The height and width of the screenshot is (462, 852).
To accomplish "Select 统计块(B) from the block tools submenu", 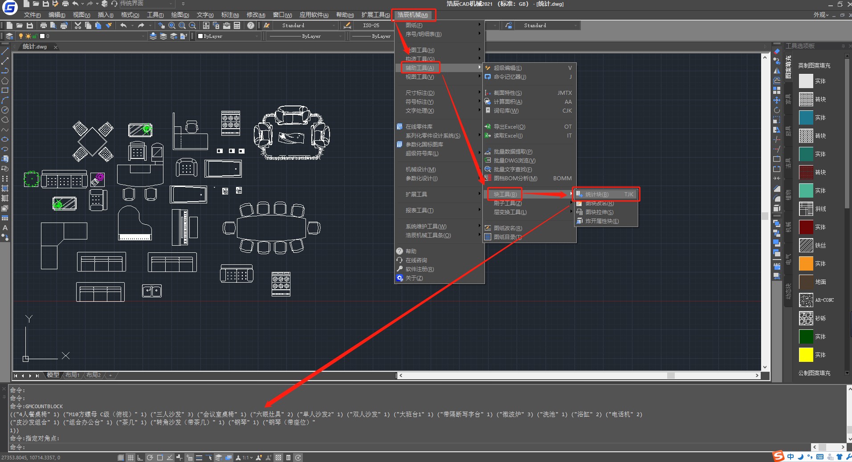I will [x=606, y=195].
